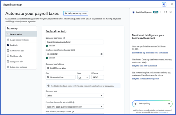Open Ways to use Intuit Intelligence link
Viewport: 176px width, 115px height.
coord(145,79)
